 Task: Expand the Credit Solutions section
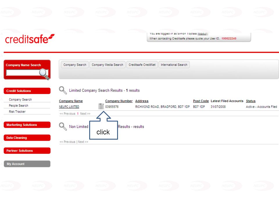click(27, 91)
